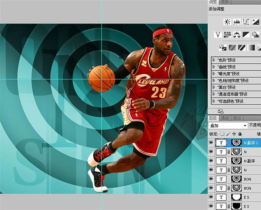261x210 pixels.
Task: Hide the BON layer with a mask link
Action: point(211,188)
